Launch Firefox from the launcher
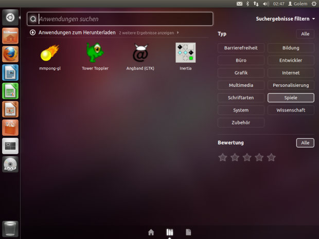 (x=10, y=54)
